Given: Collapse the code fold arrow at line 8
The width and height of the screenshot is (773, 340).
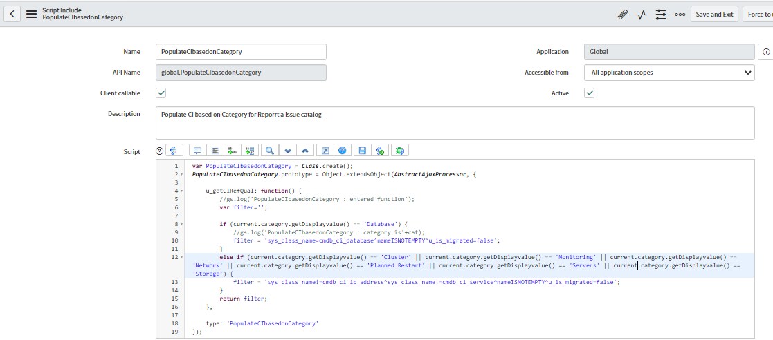Looking at the screenshot, I should pyautogui.click(x=181, y=224).
